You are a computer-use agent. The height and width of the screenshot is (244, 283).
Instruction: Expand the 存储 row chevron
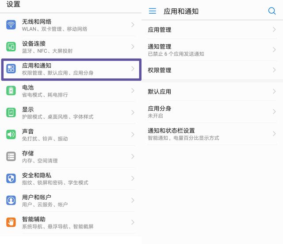[x=132, y=156]
